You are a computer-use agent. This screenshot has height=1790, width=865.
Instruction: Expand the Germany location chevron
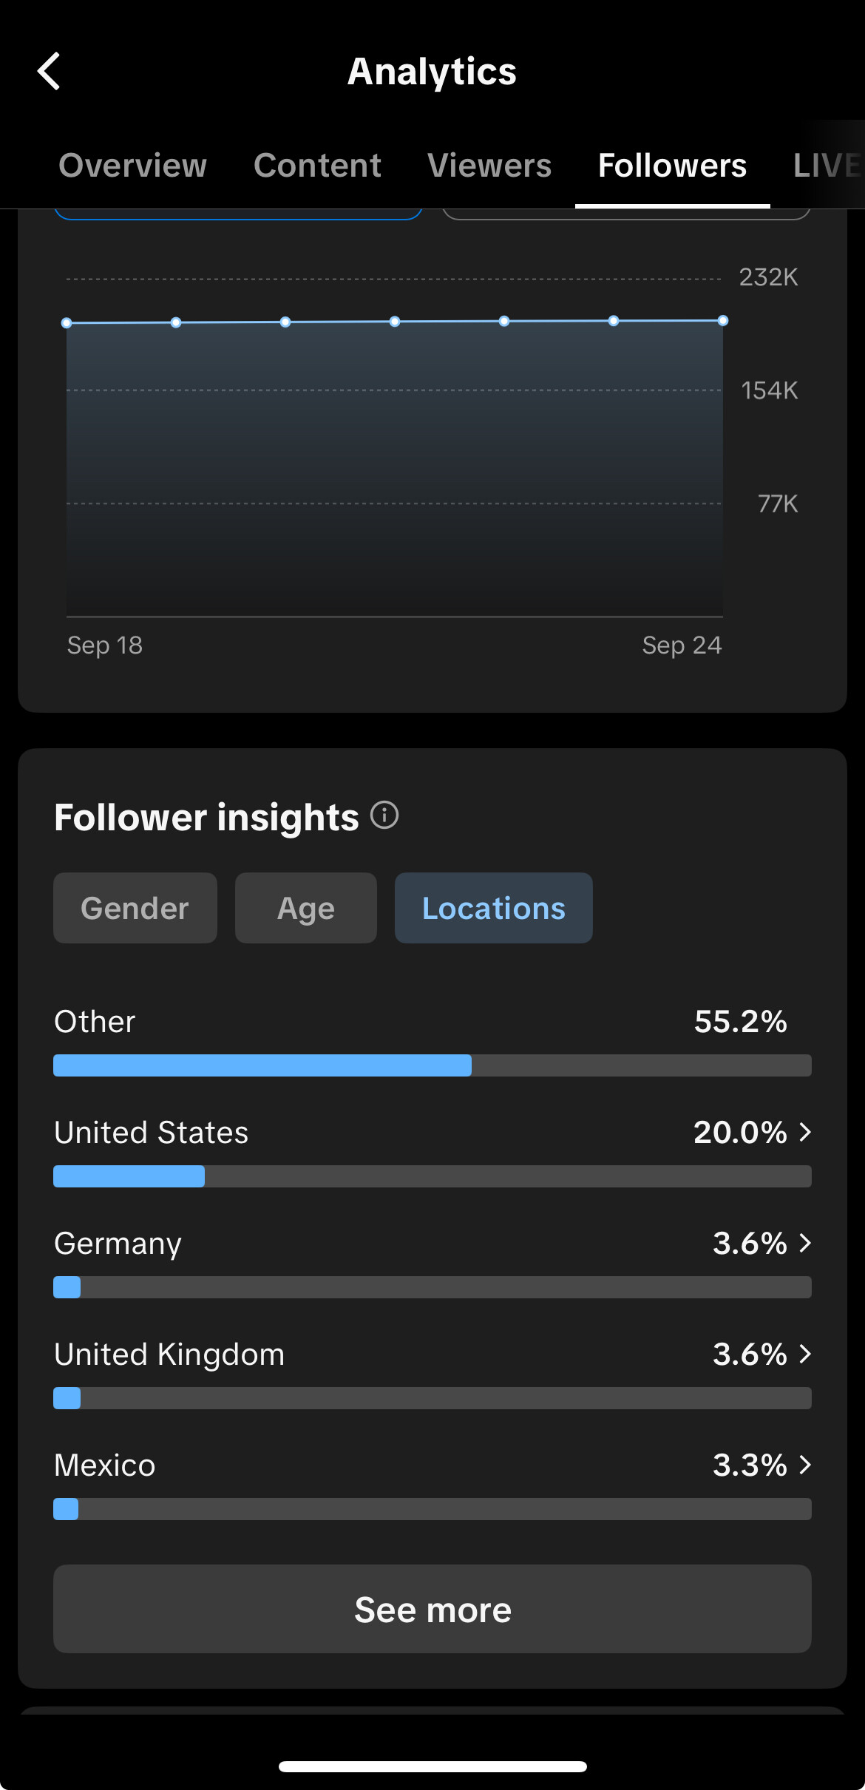(x=805, y=1243)
